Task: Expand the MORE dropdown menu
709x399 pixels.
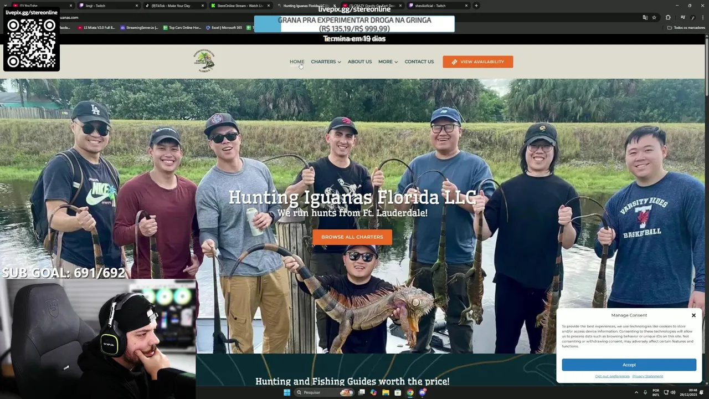Action: [x=388, y=62]
